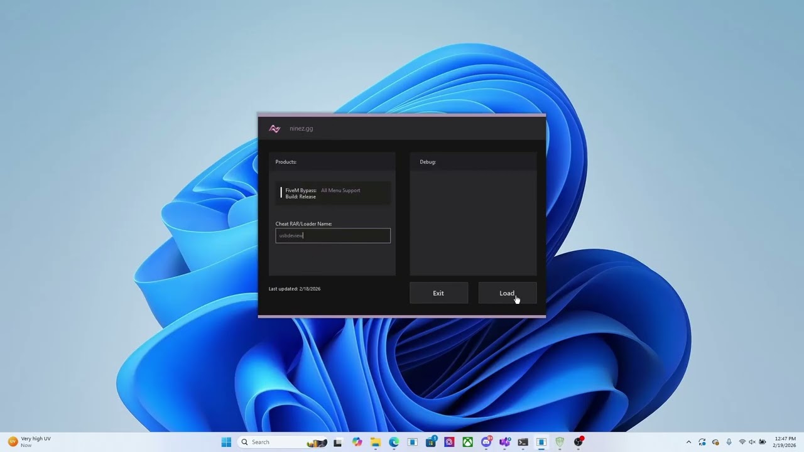Focus the Cheat RAR/Loader Name input field
The height and width of the screenshot is (452, 804).
333,235
